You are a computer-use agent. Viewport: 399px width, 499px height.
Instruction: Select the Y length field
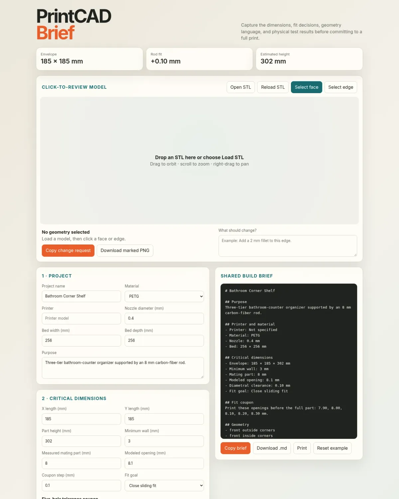click(164, 419)
